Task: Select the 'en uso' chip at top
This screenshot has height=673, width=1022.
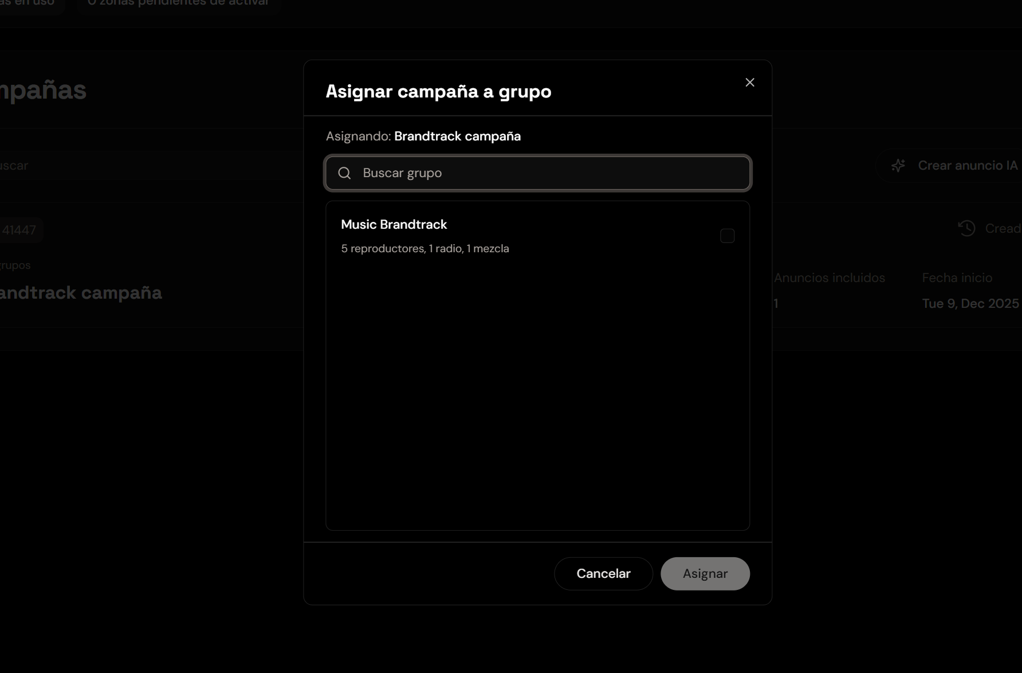Action: pyautogui.click(x=27, y=3)
